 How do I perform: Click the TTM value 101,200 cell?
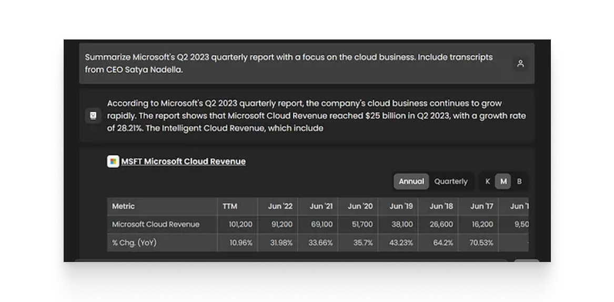pyautogui.click(x=240, y=224)
